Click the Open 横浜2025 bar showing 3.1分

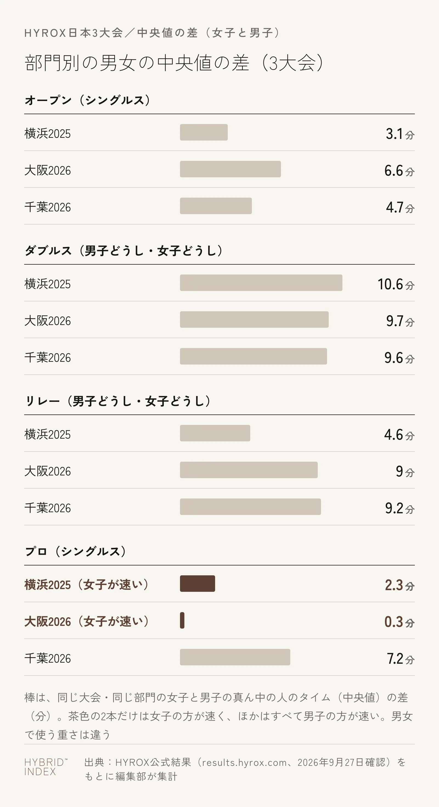pos(204,132)
